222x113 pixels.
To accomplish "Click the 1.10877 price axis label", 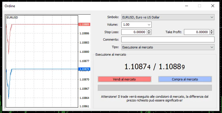I will click(84, 61).
